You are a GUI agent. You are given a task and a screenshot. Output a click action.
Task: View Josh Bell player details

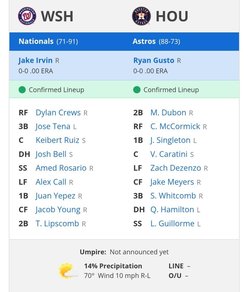[51, 154]
